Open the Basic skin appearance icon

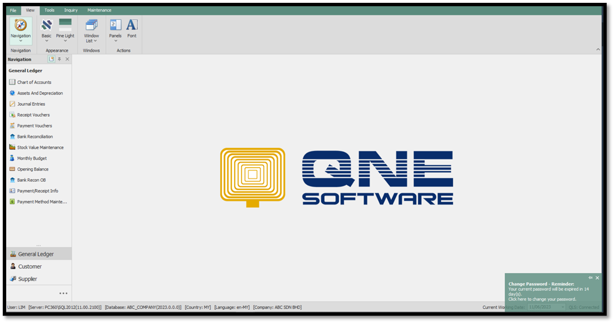[46, 25]
